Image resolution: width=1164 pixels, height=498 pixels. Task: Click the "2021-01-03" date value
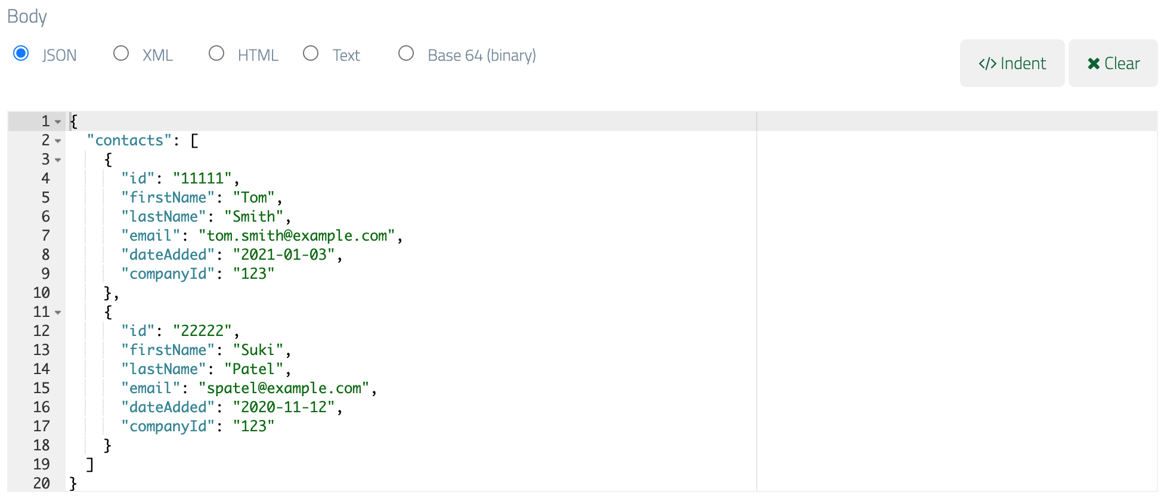point(284,255)
